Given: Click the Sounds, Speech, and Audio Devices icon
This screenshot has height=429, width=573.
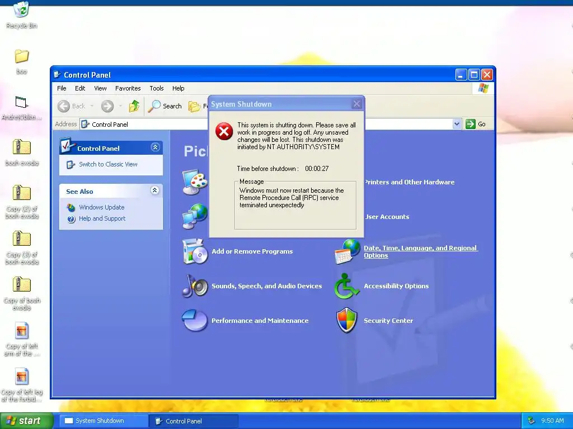Looking at the screenshot, I should [x=195, y=286].
